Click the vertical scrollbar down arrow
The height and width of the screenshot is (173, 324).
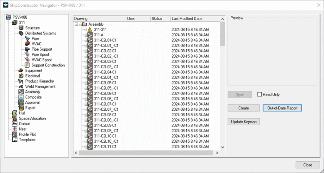coord(222,147)
